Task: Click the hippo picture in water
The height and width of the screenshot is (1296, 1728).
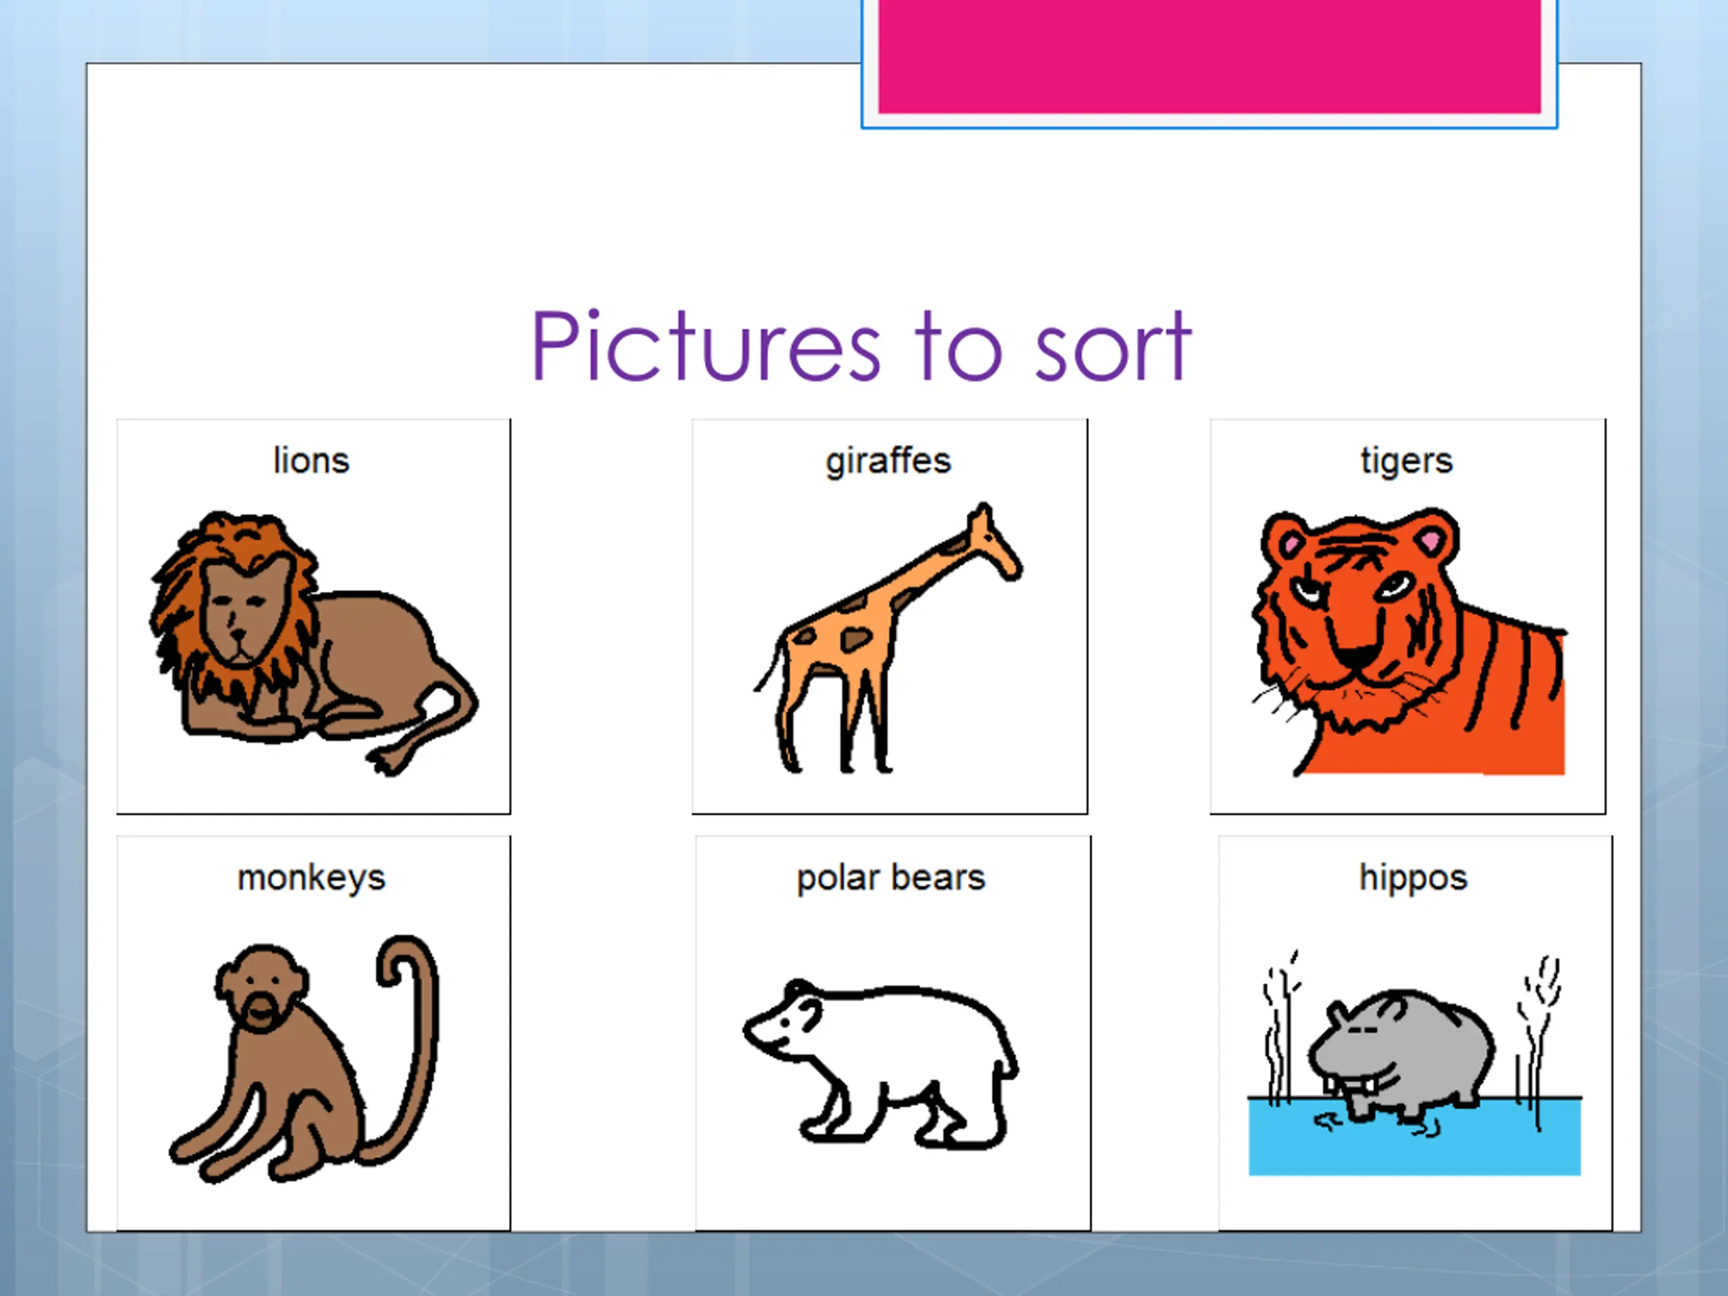Action: coord(1415,1062)
